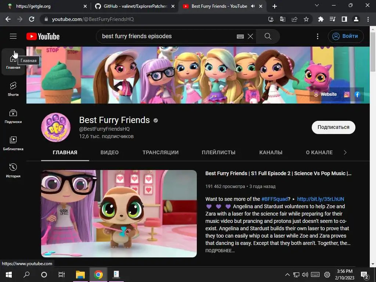The width and height of the screenshot is (376, 282).
Task: Click the Подписаться subscribe button
Action: (x=333, y=127)
